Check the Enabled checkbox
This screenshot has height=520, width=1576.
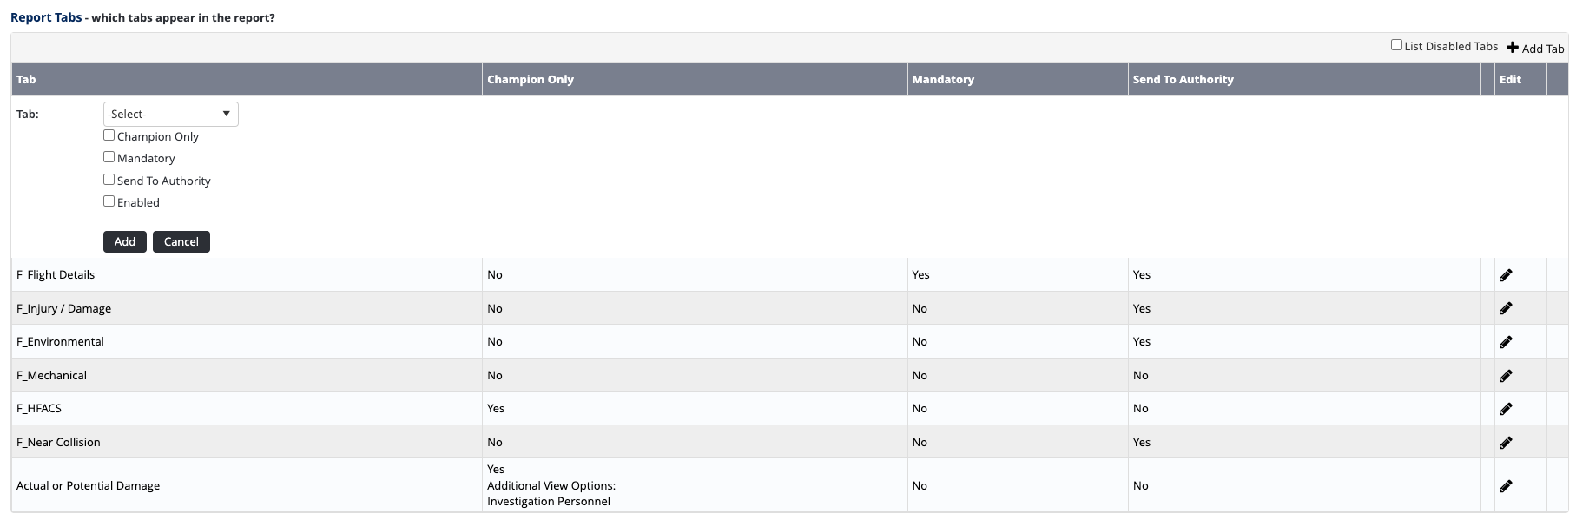tap(109, 201)
